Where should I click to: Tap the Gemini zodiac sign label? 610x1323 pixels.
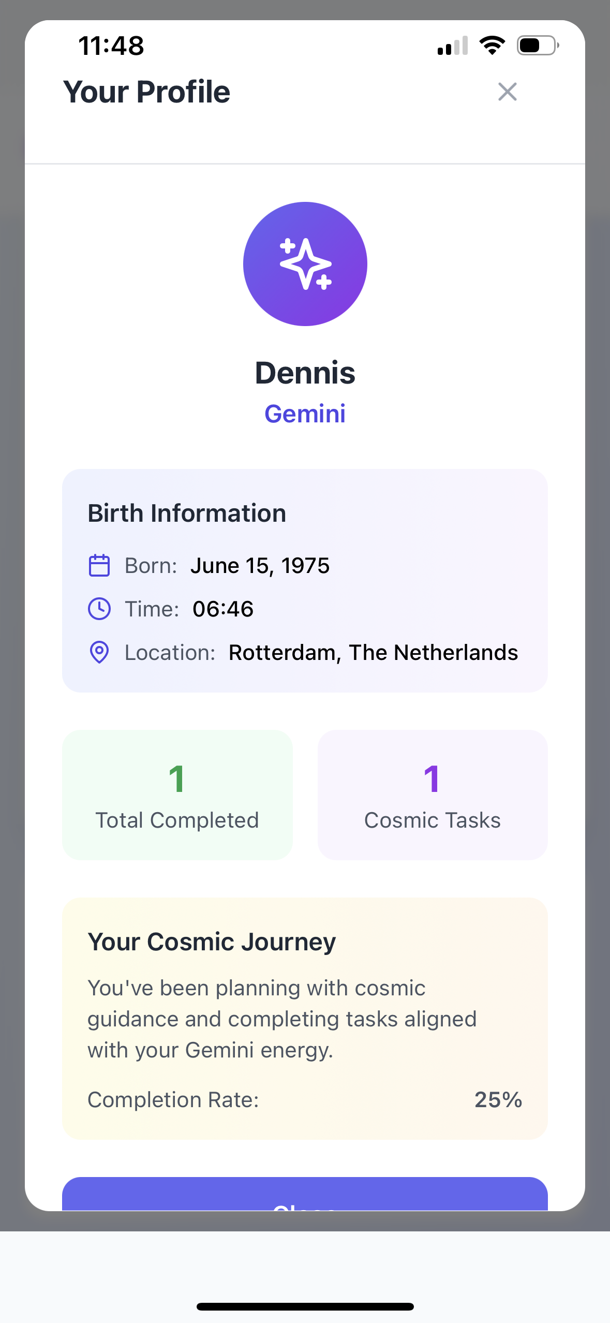point(305,414)
